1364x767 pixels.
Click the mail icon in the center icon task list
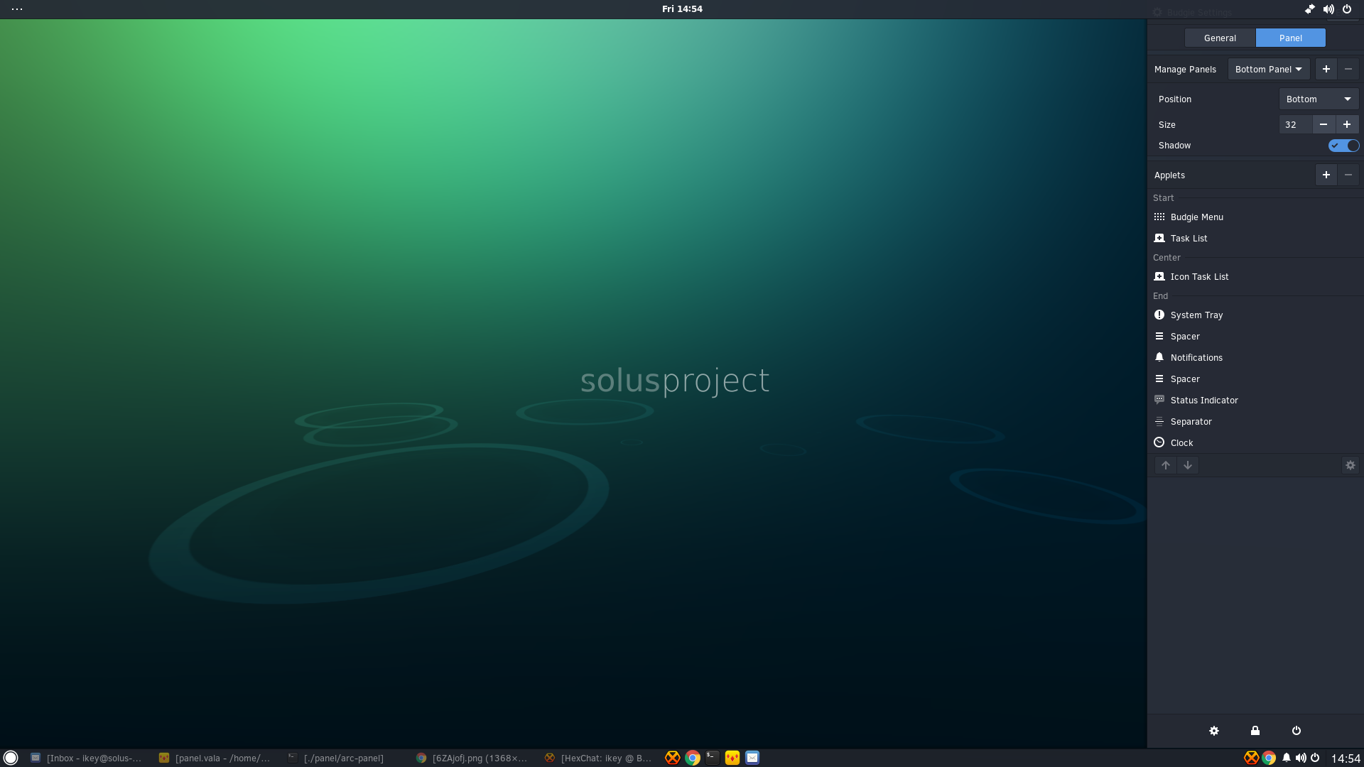[752, 758]
